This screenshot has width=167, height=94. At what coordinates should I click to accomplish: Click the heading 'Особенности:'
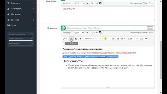(x=73, y=61)
